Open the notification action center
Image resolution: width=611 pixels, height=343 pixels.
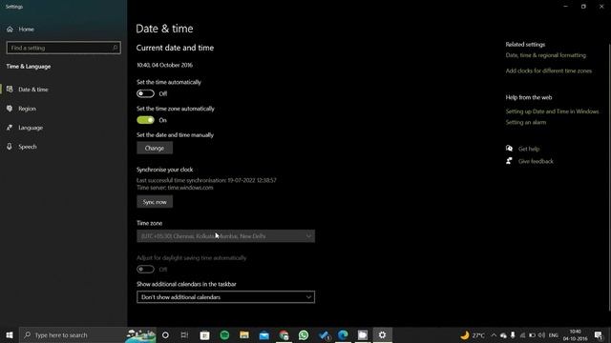599,334
